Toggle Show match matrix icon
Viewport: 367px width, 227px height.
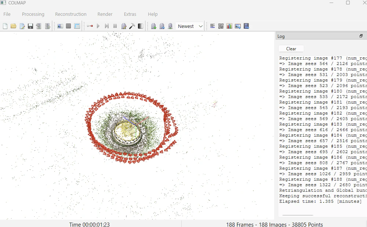coord(221,26)
